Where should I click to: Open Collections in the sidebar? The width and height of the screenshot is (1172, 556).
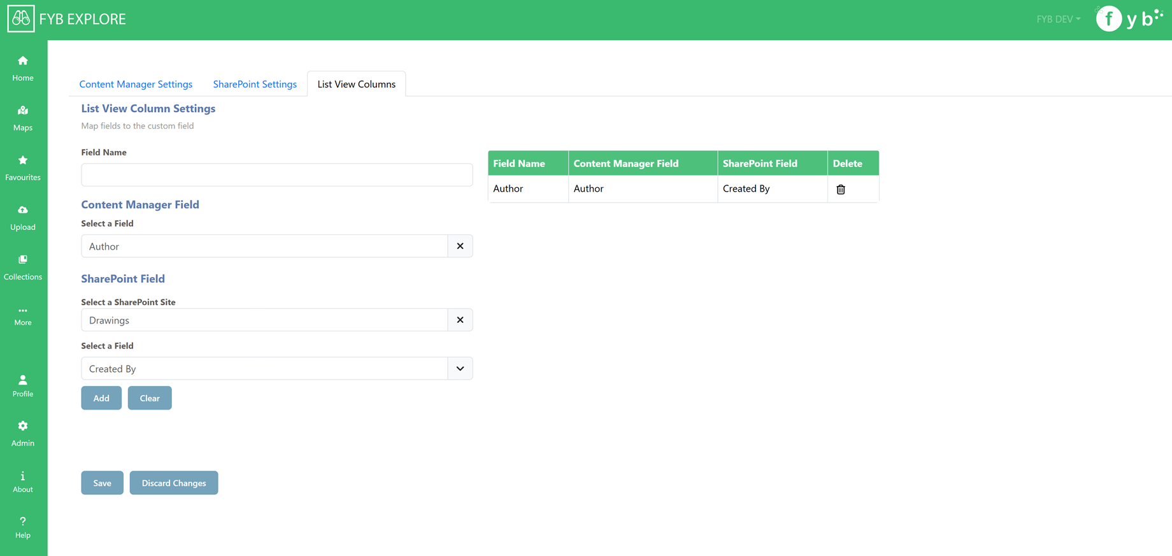click(23, 267)
